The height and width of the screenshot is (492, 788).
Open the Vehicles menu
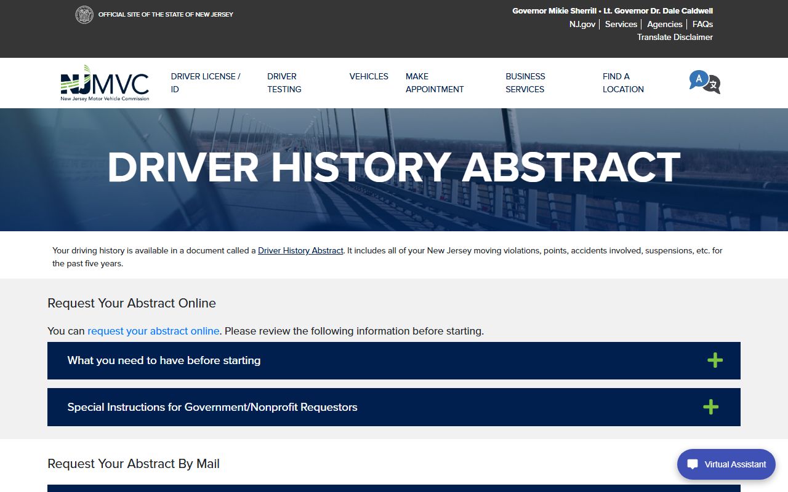pyautogui.click(x=369, y=76)
